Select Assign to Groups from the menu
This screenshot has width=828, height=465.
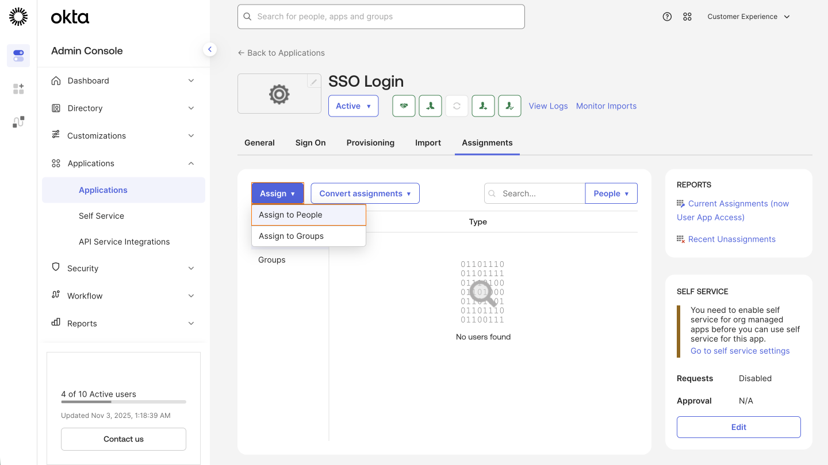pos(292,236)
